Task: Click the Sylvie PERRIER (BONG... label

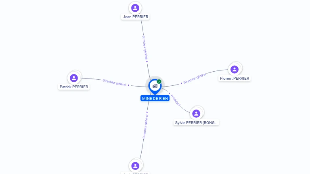Action: pos(196,123)
